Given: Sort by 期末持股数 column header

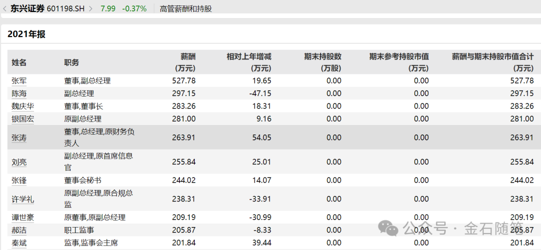Looking at the screenshot, I should coord(323,62).
